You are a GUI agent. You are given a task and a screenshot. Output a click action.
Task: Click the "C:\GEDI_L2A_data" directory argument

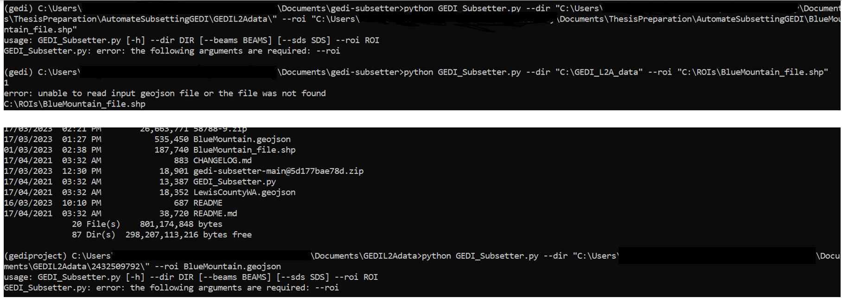tap(599, 72)
